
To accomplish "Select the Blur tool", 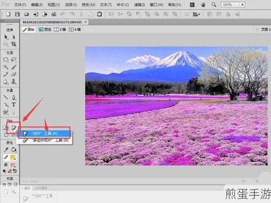I will click(x=6, y=82).
